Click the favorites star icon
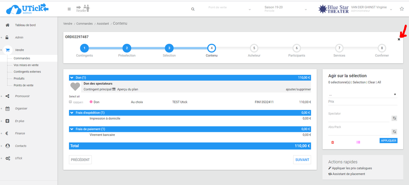The height and width of the screenshot is (185, 409). pos(402,9)
